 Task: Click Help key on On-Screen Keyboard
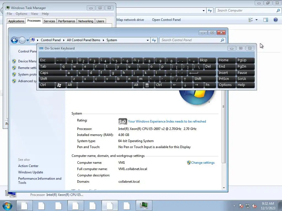pyautogui.click(x=245, y=85)
